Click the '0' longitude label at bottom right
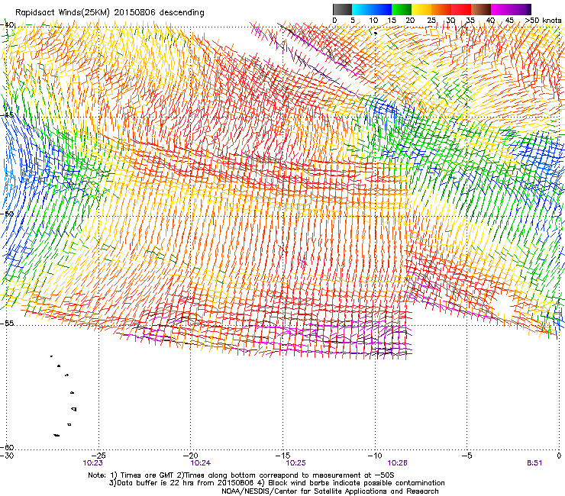 pos(559,456)
